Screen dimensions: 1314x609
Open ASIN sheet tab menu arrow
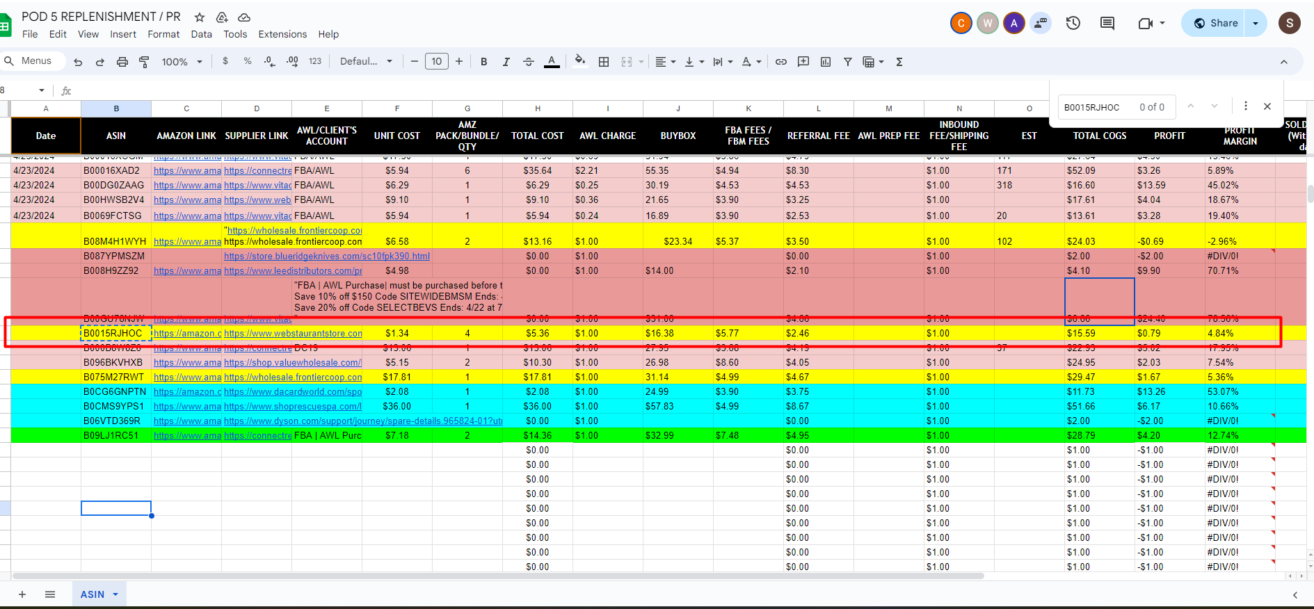tap(115, 594)
